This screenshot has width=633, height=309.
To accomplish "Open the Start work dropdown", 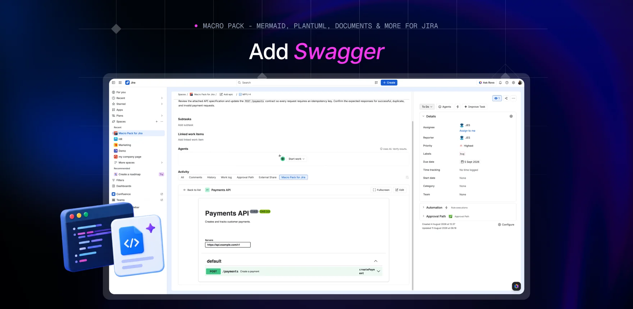I will pos(296,159).
